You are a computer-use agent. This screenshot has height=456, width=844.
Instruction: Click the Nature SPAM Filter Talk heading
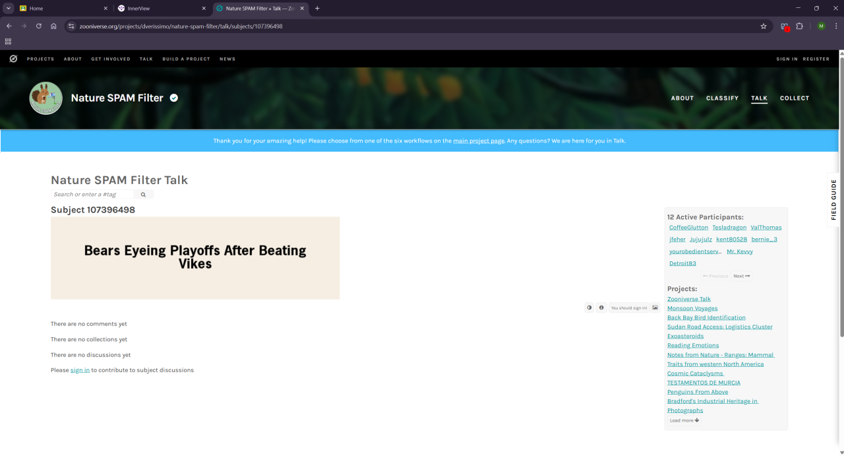(x=119, y=180)
